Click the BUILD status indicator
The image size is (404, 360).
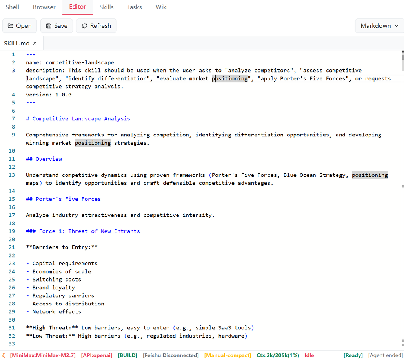[127, 355]
